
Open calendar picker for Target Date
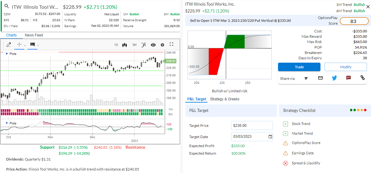pos(270,137)
